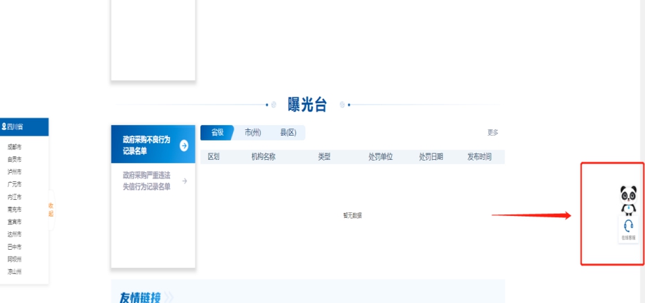Viewport: 645px width, 303px height.
Task: Click the 友情链接 section heading
Action: pyautogui.click(x=140, y=297)
